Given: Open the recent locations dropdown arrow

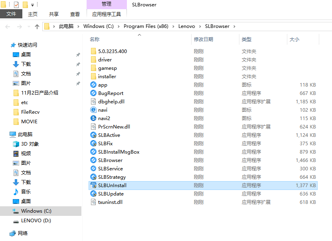Looking at the screenshot, I should pos(29,27).
